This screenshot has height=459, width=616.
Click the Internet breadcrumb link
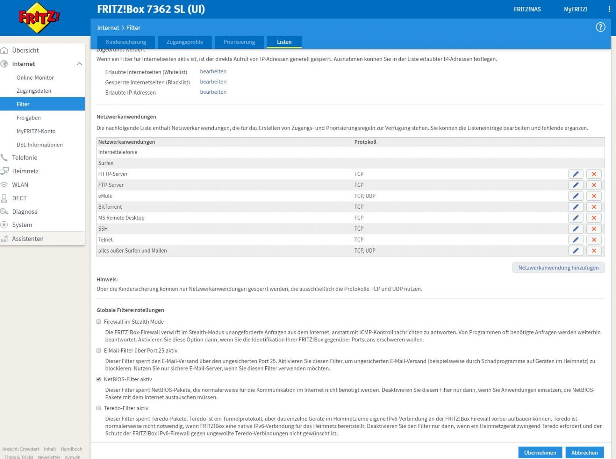[108, 28]
